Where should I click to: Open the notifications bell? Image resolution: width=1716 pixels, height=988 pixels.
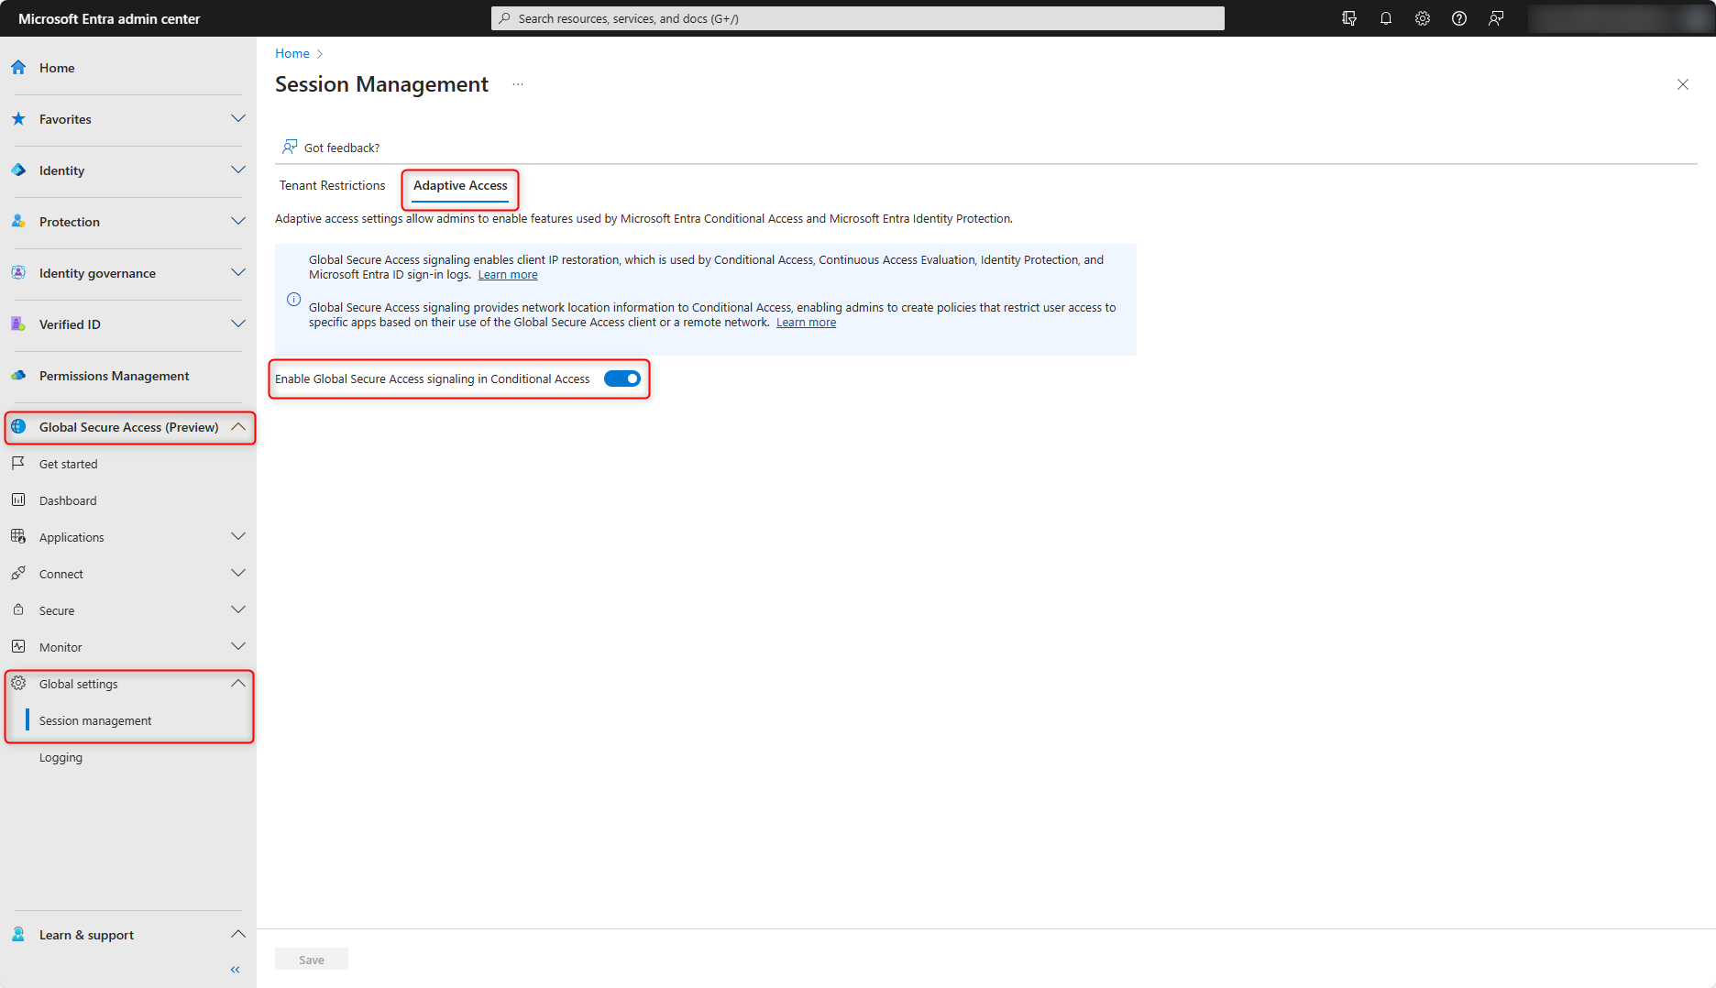[x=1385, y=17]
